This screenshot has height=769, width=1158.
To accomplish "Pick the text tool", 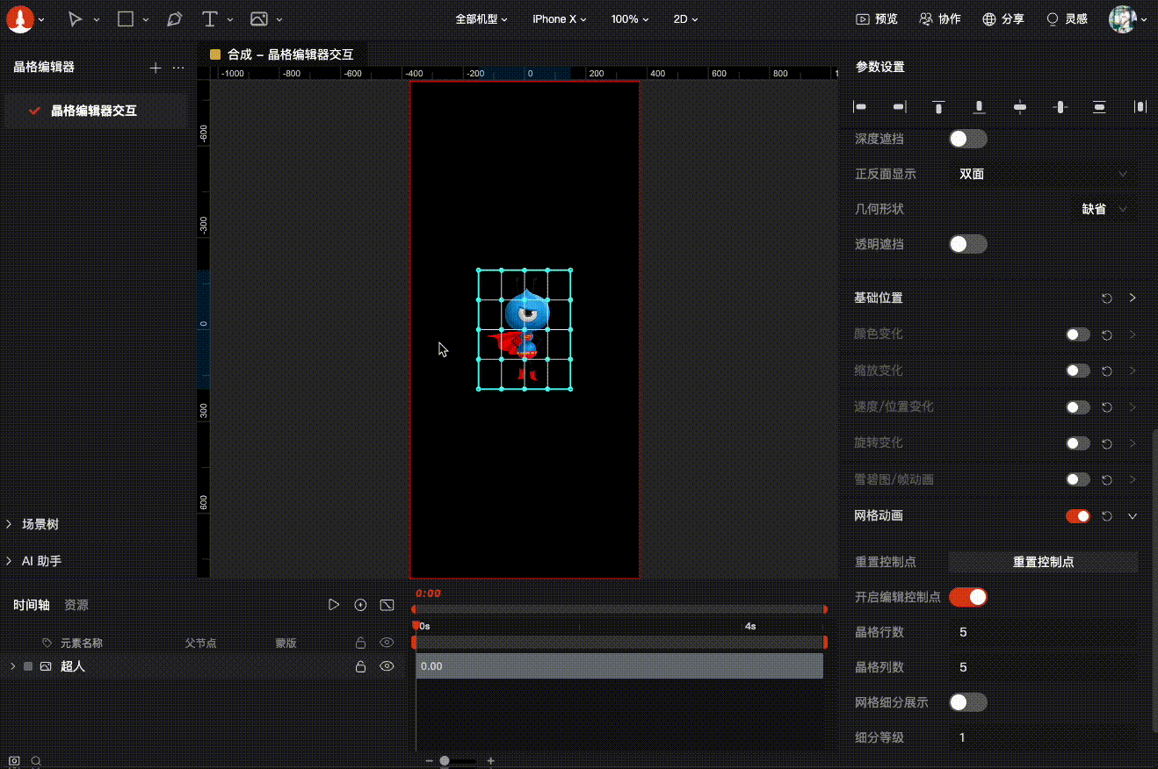I will pyautogui.click(x=209, y=18).
